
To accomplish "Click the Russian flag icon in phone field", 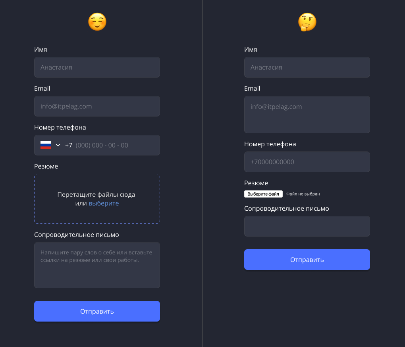I will point(46,145).
